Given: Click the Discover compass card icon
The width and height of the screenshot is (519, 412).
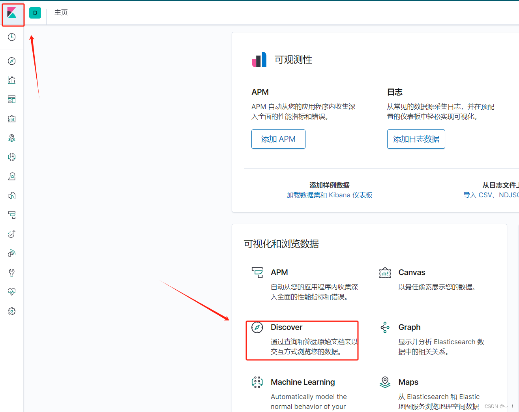Looking at the screenshot, I should [x=257, y=327].
